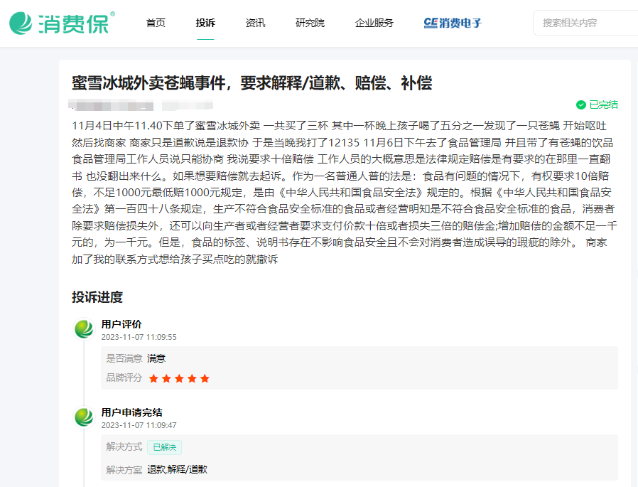Image resolution: width=638 pixels, height=487 pixels.
Task: Open the 首页 nav item
Action: tap(156, 23)
